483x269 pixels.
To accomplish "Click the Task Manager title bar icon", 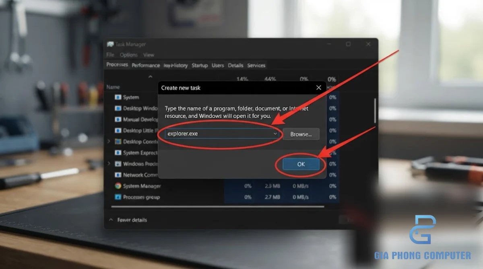I will point(110,44).
